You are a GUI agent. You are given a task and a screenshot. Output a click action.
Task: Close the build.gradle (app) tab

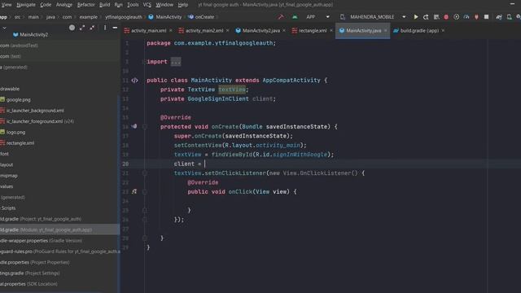pos(443,31)
